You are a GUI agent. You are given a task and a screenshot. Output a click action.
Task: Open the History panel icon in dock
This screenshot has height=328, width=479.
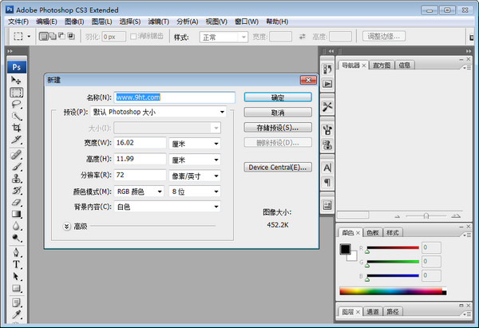point(327,69)
